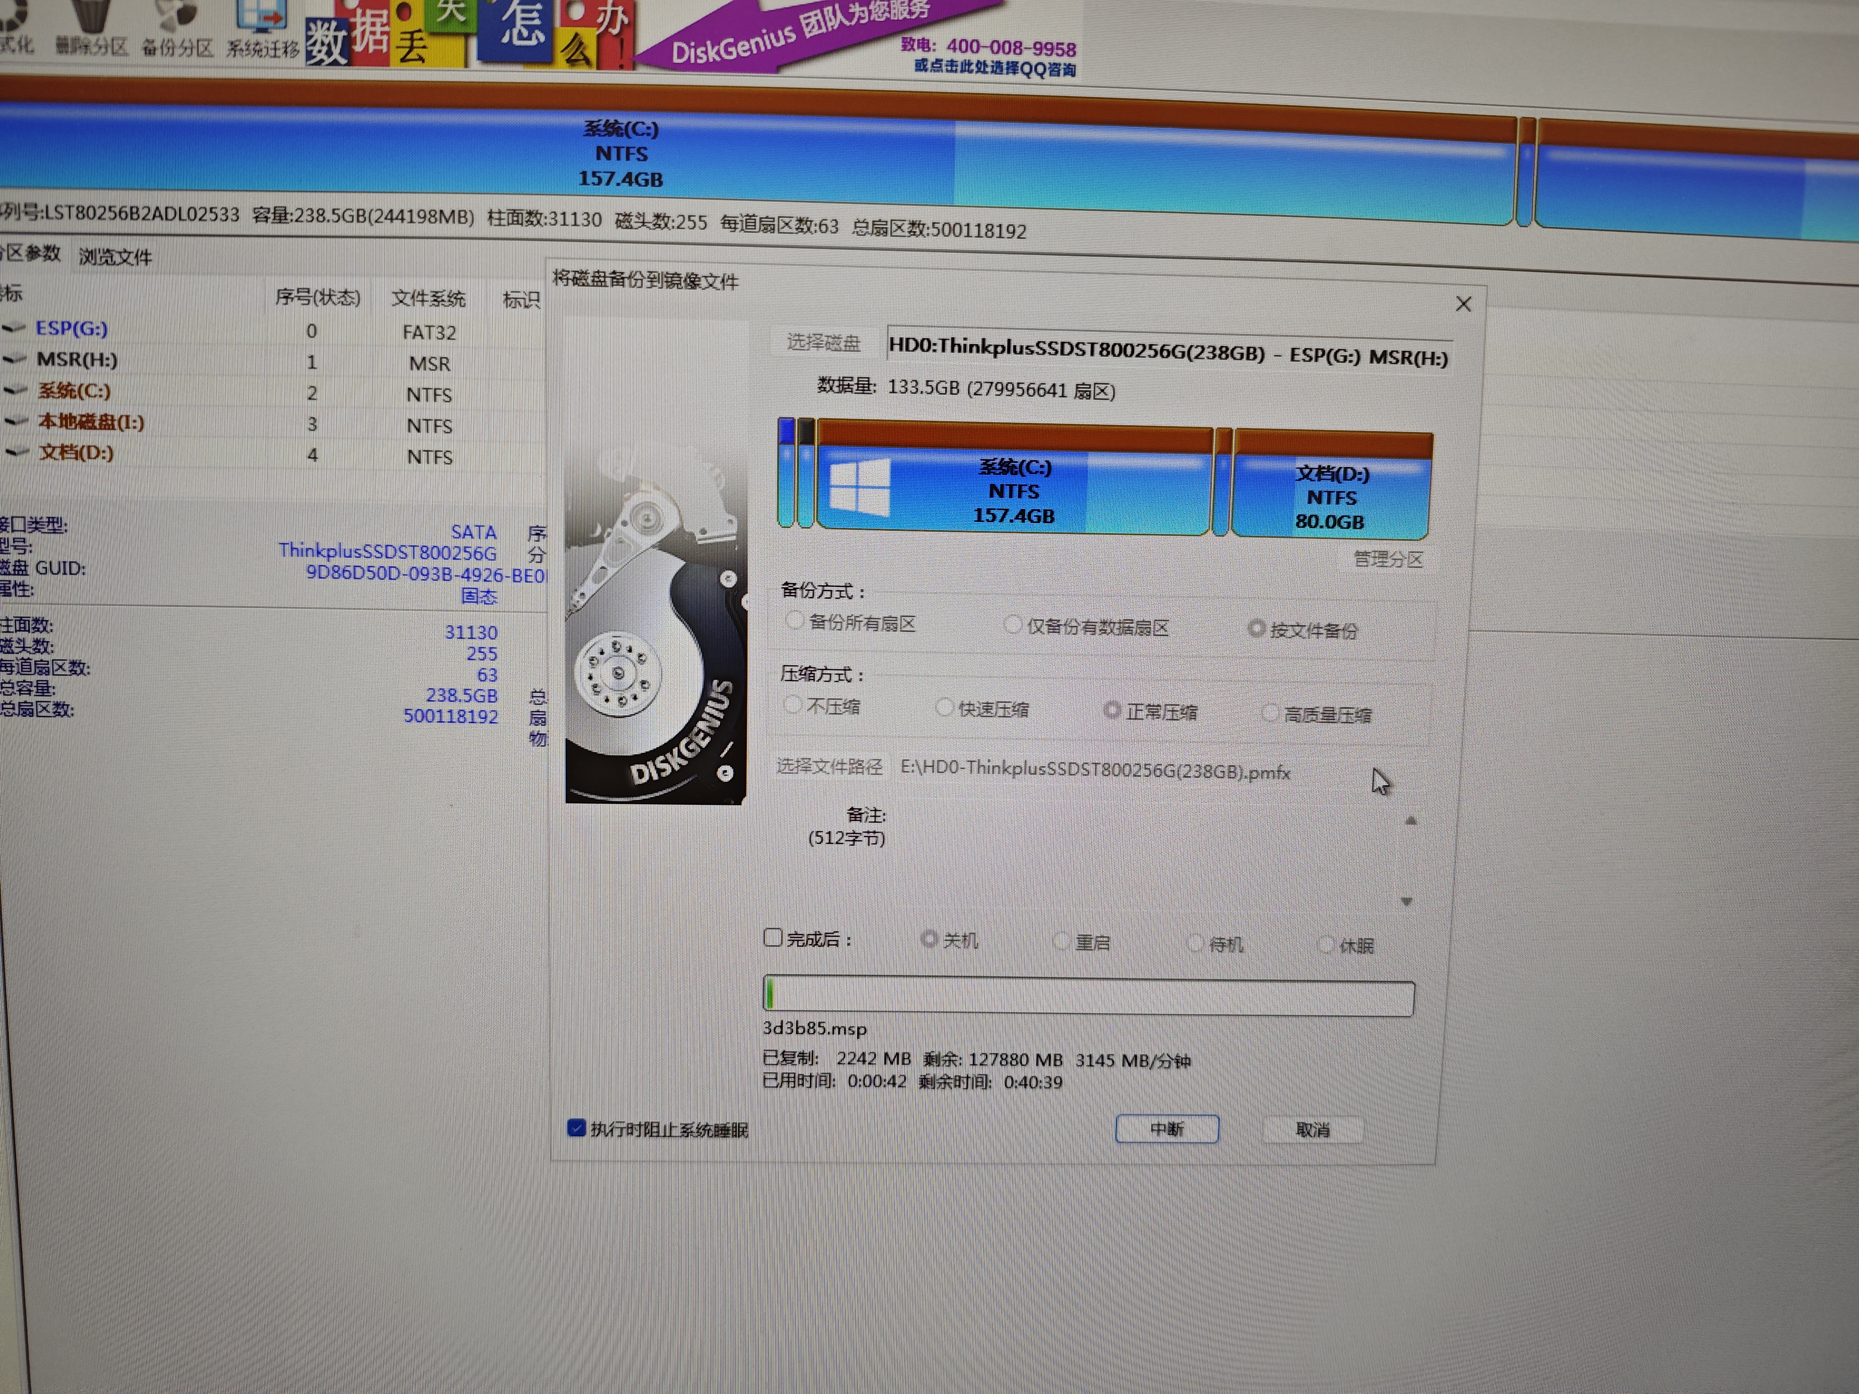This screenshot has width=1859, height=1394.
Task: Click the 管理分区 button
Action: click(1388, 560)
